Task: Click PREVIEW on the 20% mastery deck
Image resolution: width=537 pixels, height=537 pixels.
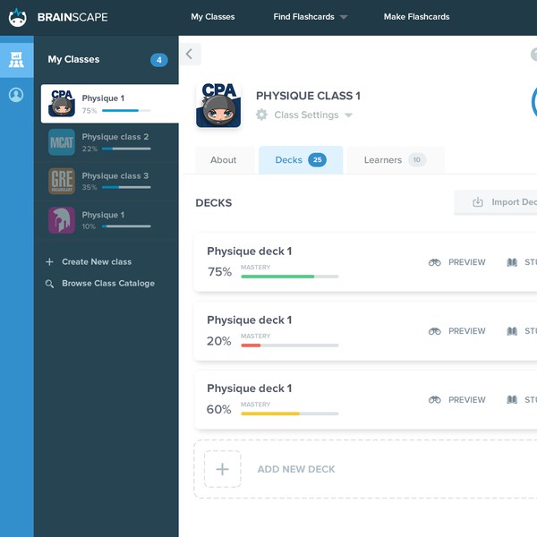Action: 467,331
